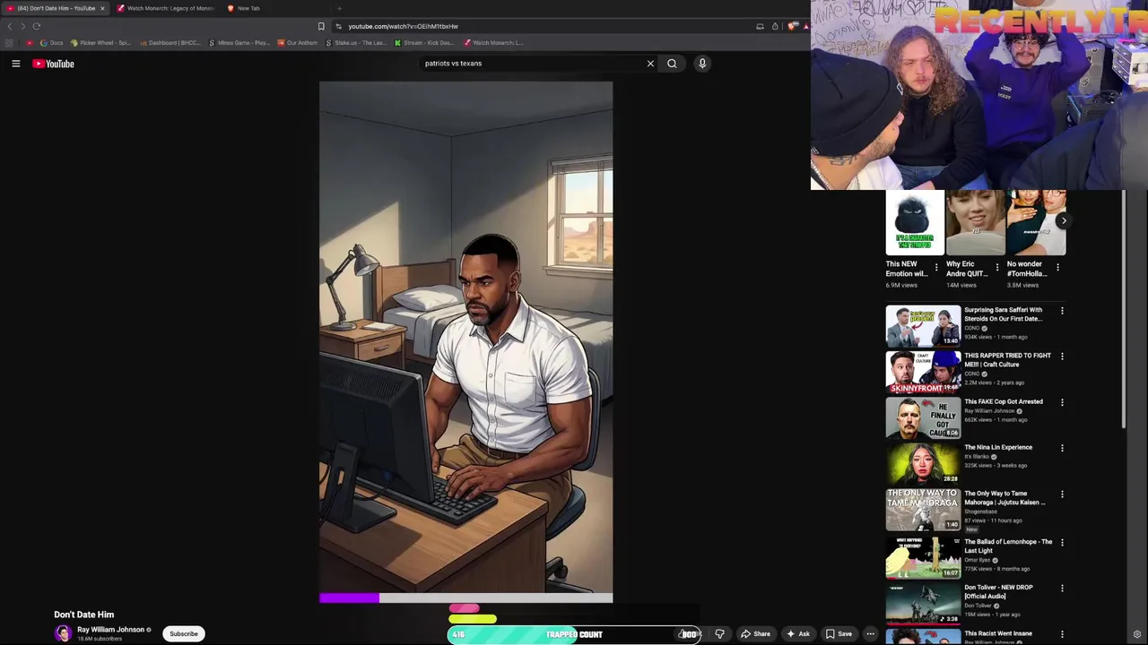
Task: Close the 'Don't Date Him - YouTube' tab
Action: pyautogui.click(x=102, y=8)
